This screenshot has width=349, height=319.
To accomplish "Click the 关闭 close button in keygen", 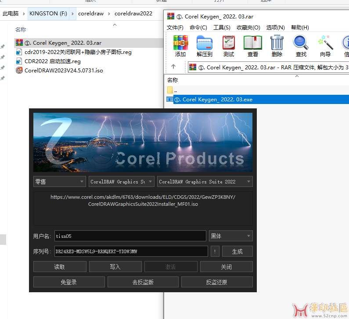I will click(227, 266).
